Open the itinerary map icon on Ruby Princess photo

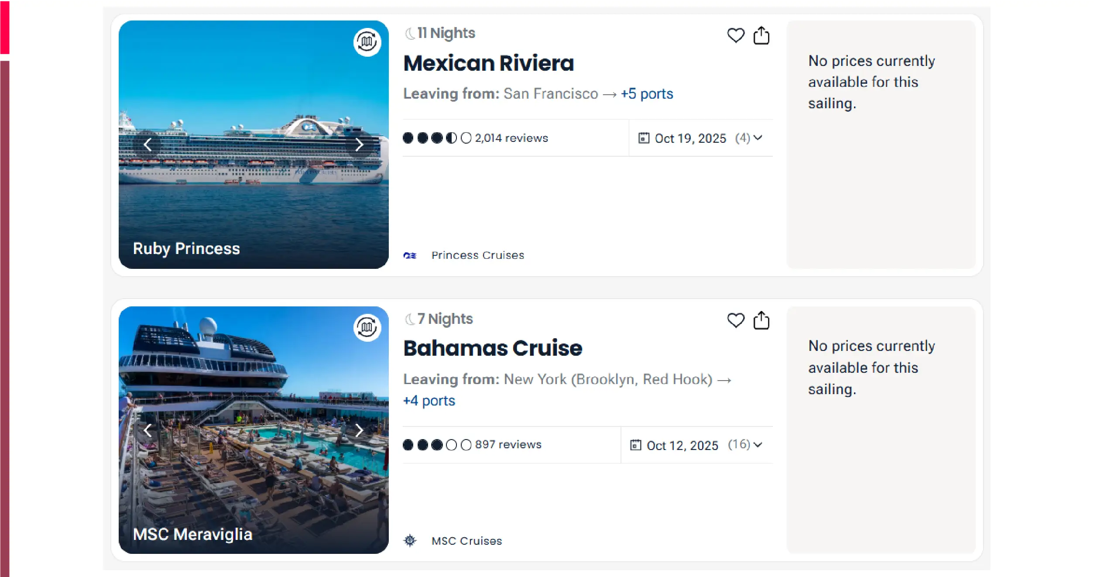click(367, 42)
